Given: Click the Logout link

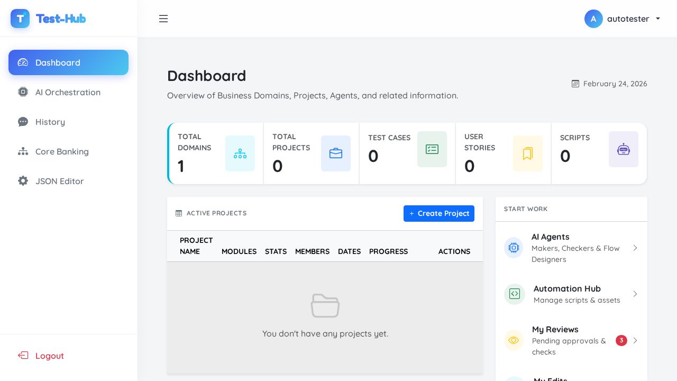Looking at the screenshot, I should click(x=49, y=356).
